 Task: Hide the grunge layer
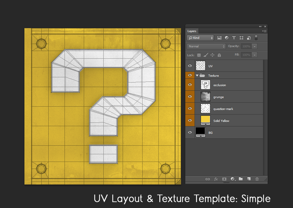[x=190, y=97]
